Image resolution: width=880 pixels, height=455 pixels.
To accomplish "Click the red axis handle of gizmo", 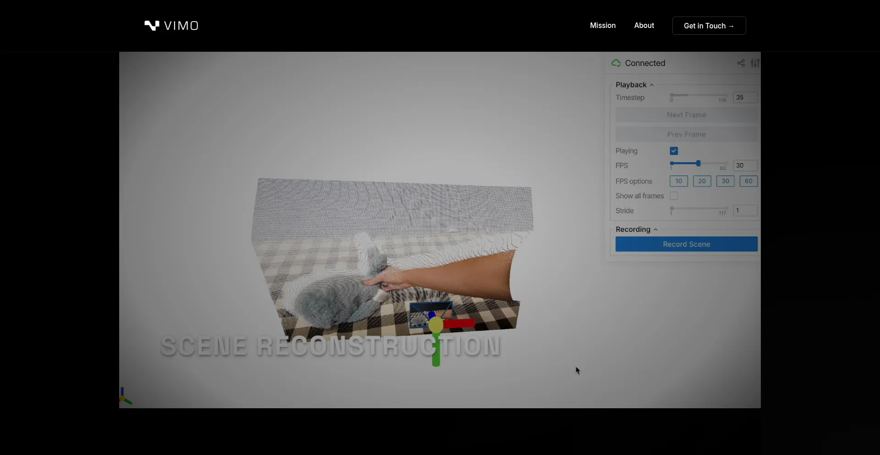I will [x=460, y=323].
